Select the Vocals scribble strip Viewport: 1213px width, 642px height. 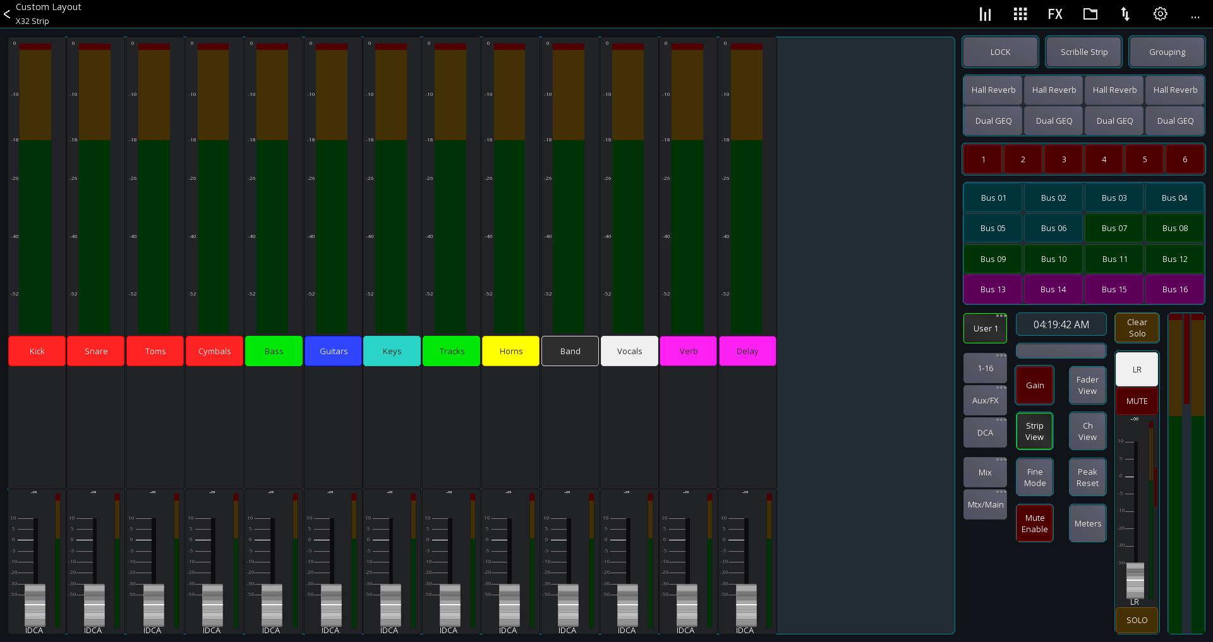click(x=629, y=351)
